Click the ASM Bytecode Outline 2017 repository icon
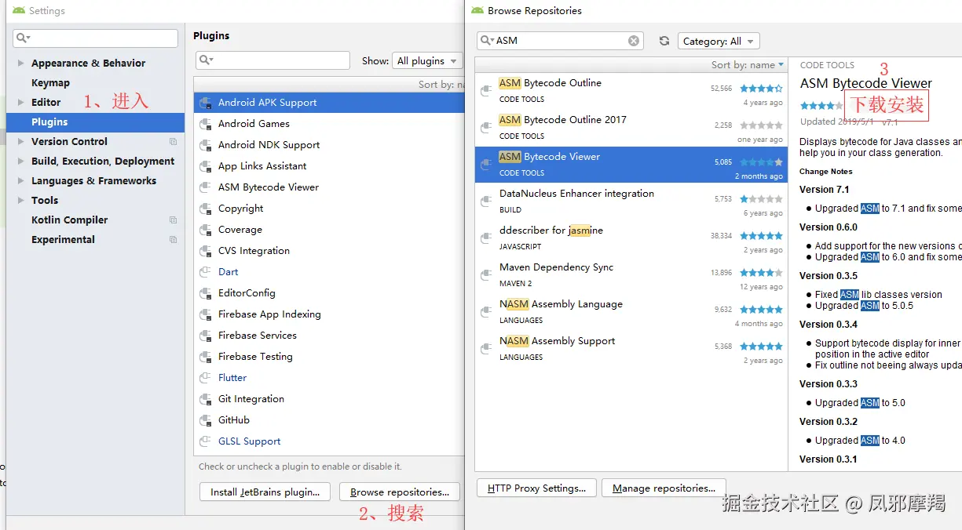 click(486, 128)
